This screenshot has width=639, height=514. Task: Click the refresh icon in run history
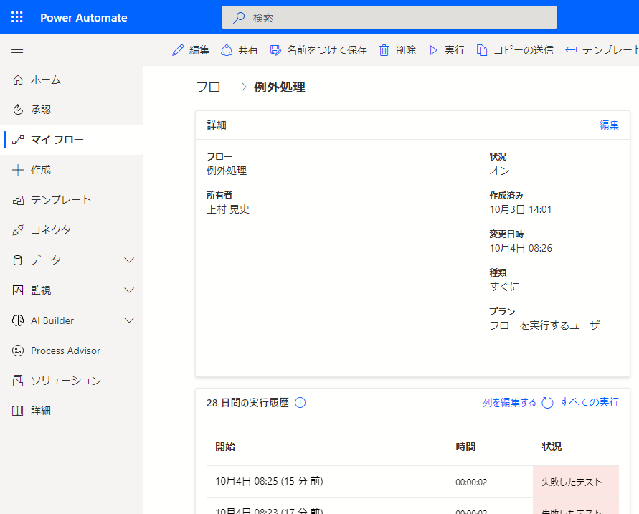pyautogui.click(x=547, y=402)
